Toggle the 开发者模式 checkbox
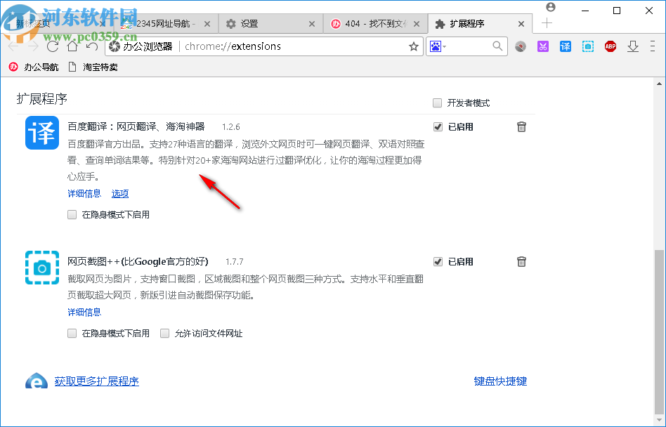Screen dimensions: 666x427 point(437,103)
